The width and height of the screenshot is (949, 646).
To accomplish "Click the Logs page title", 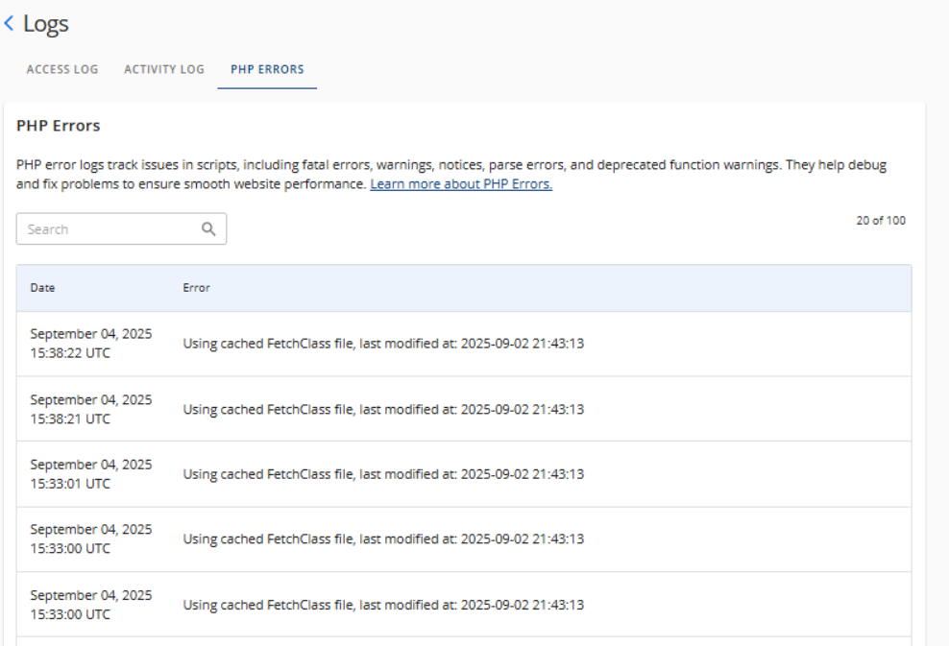I will [43, 23].
